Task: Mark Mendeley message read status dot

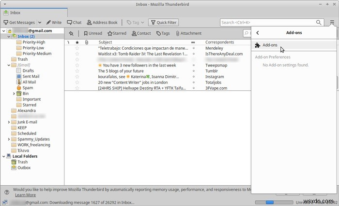Action: tap(194, 48)
